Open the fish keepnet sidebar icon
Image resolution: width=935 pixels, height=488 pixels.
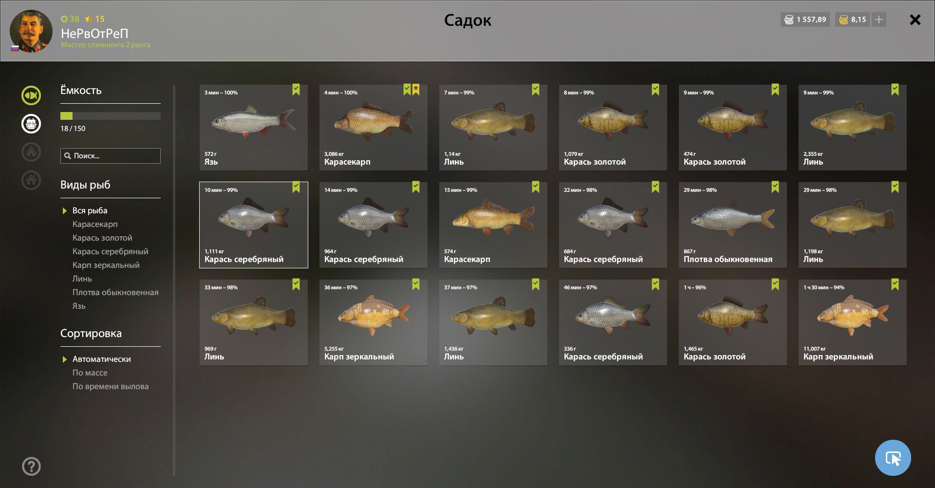point(31,95)
